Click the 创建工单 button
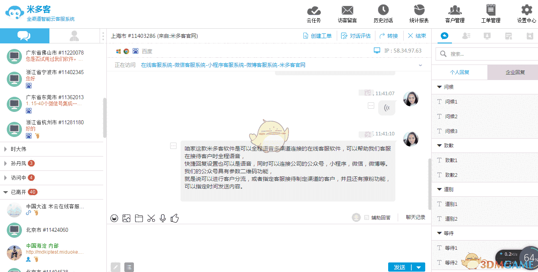Viewport: 538px width, 272px height. [318, 35]
